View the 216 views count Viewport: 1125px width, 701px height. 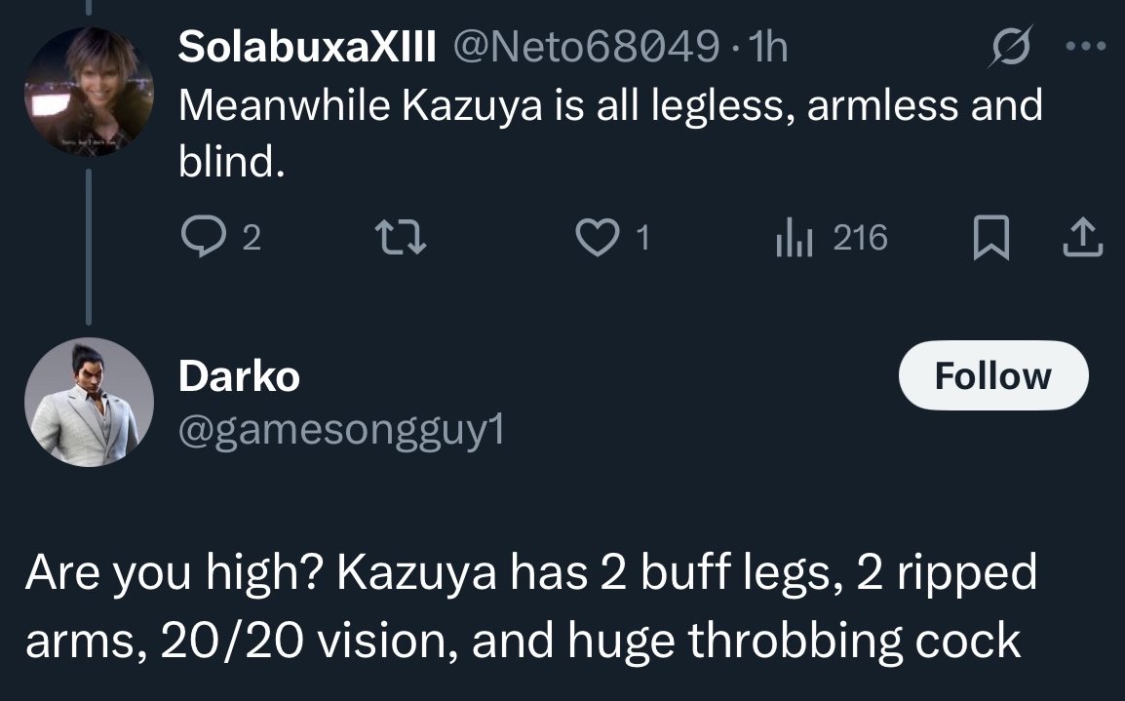click(x=860, y=238)
